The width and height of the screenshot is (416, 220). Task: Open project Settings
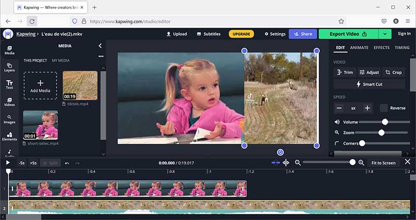coord(275,34)
